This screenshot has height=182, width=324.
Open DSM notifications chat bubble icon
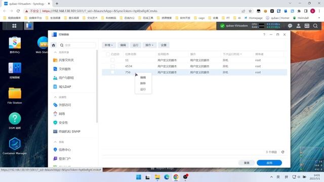tap(290, 26)
